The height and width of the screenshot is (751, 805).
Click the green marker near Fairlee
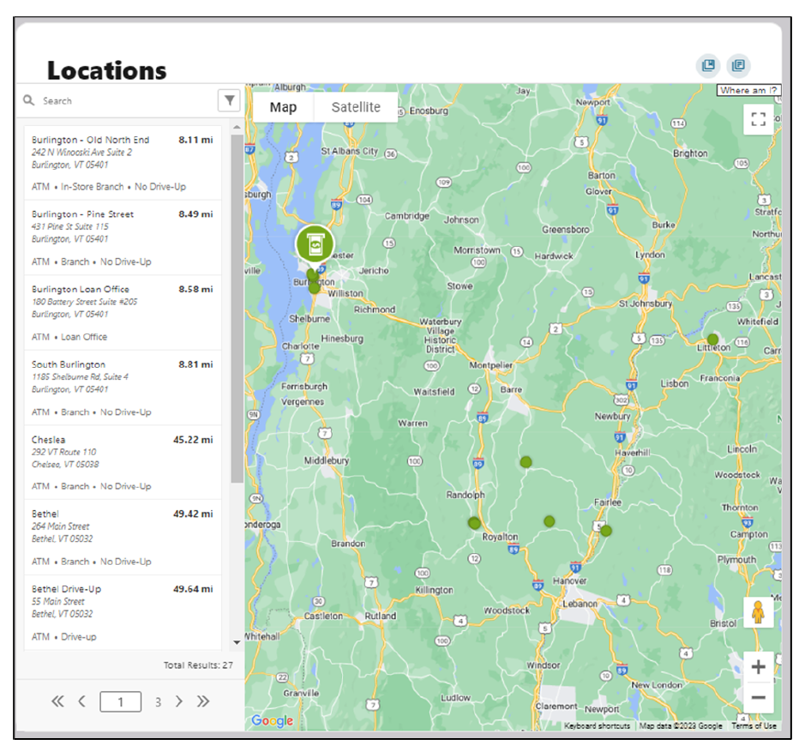tap(606, 531)
